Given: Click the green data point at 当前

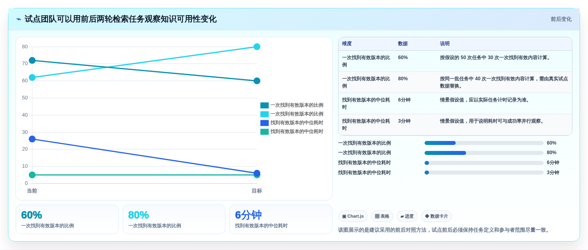Looking at the screenshot, I should [x=32, y=175].
